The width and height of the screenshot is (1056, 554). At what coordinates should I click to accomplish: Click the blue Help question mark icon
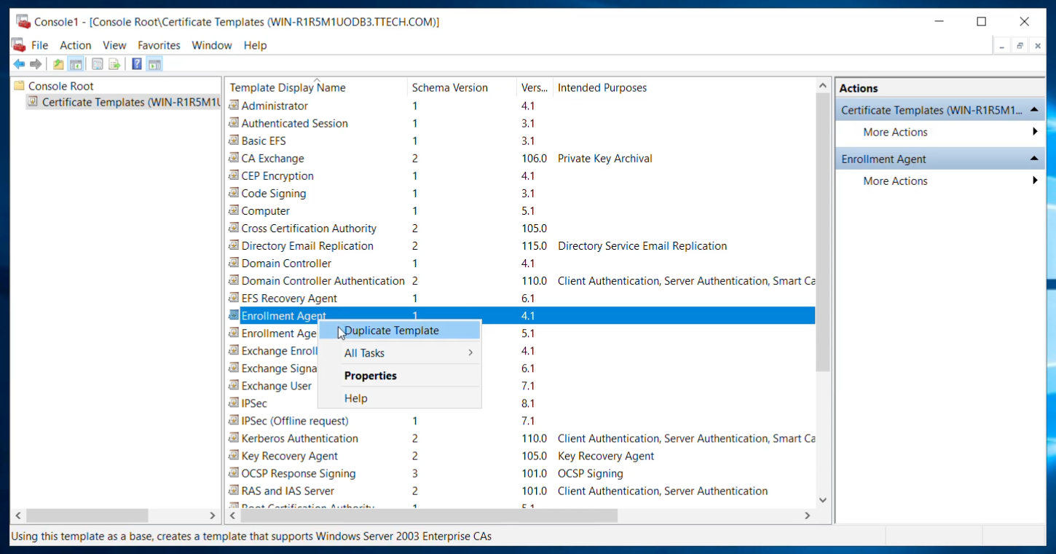pyautogui.click(x=137, y=64)
